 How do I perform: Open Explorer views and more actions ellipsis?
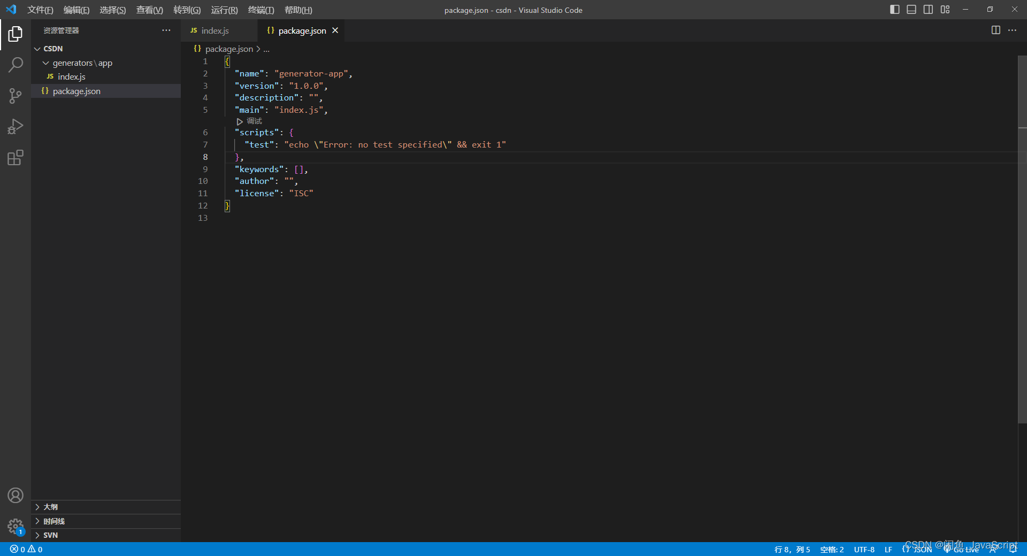166,30
